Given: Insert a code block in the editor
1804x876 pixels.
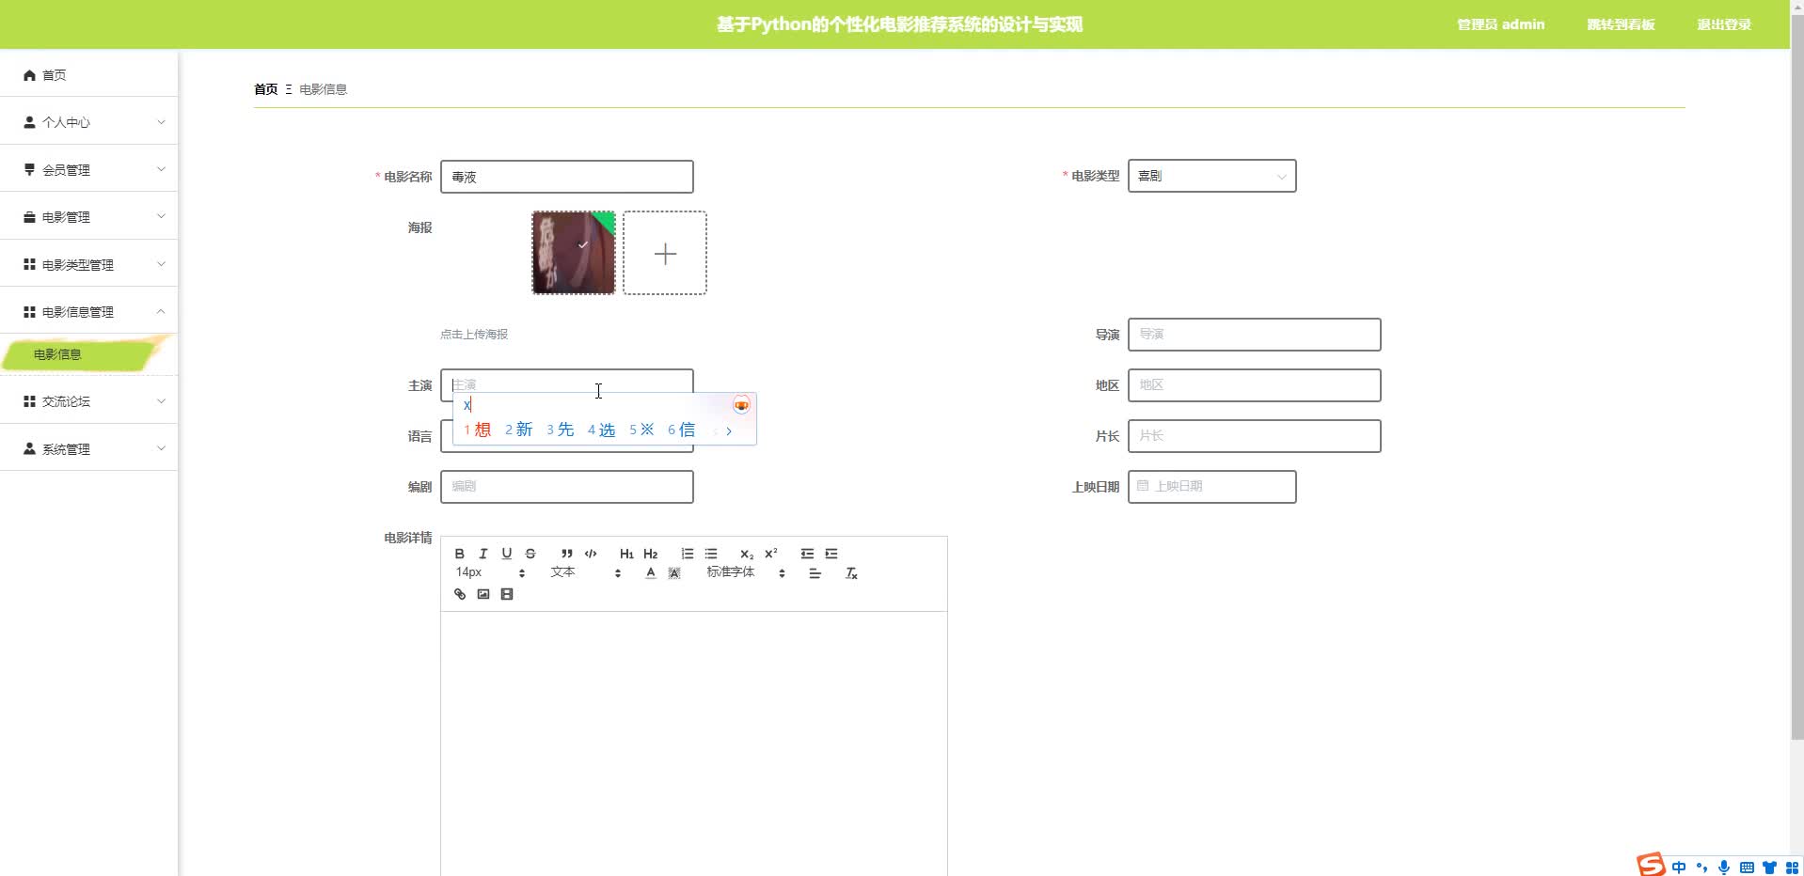Looking at the screenshot, I should (x=591, y=554).
